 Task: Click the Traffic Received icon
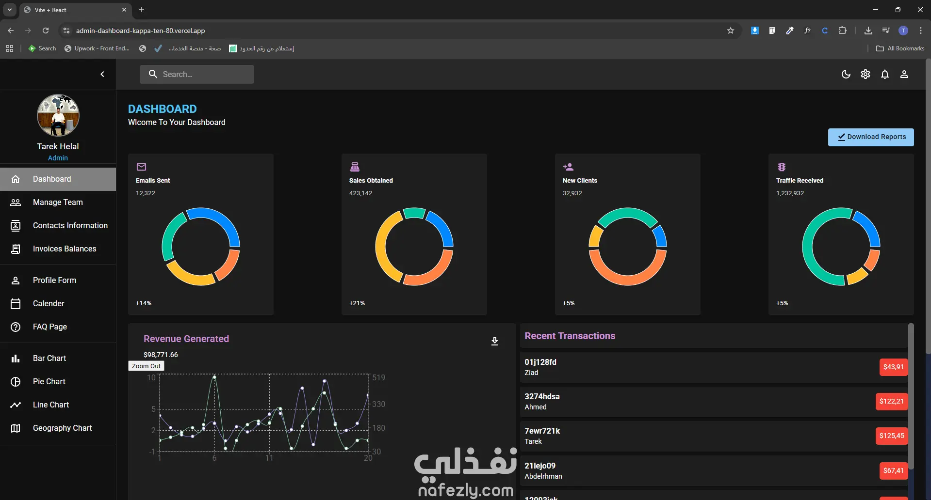[782, 167]
